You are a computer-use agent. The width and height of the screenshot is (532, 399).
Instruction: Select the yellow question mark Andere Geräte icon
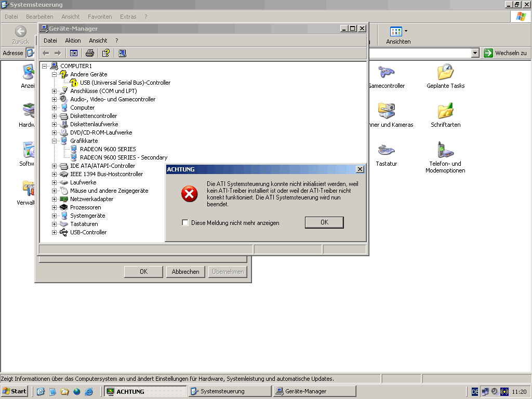point(64,74)
